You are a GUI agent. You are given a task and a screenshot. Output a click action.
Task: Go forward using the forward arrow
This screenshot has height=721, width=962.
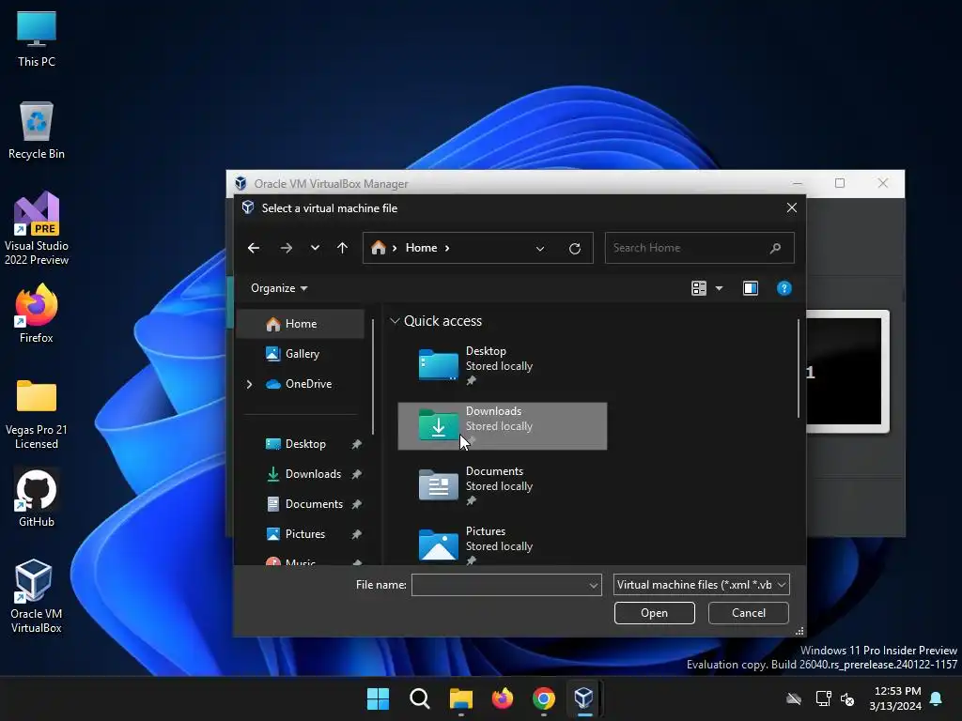(x=286, y=248)
